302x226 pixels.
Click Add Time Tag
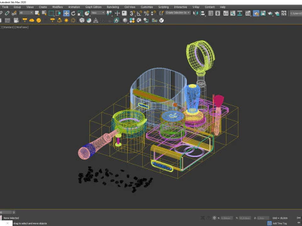(x=280, y=223)
